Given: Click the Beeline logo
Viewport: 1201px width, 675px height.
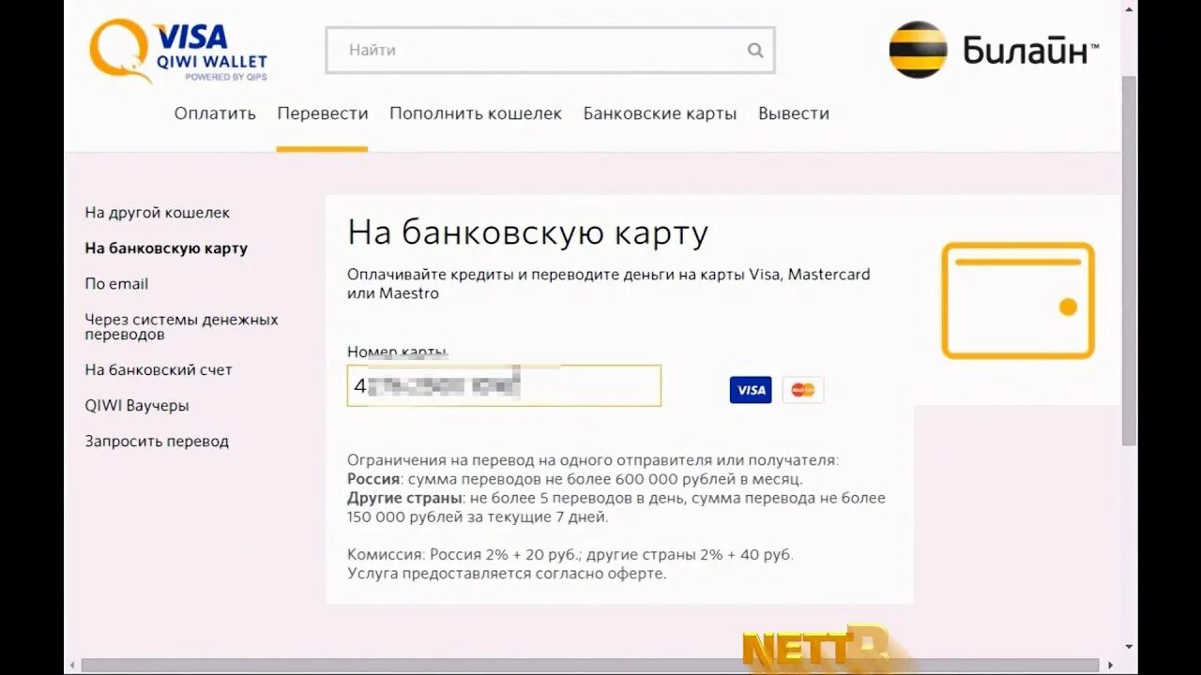Looking at the screenshot, I should (x=994, y=50).
